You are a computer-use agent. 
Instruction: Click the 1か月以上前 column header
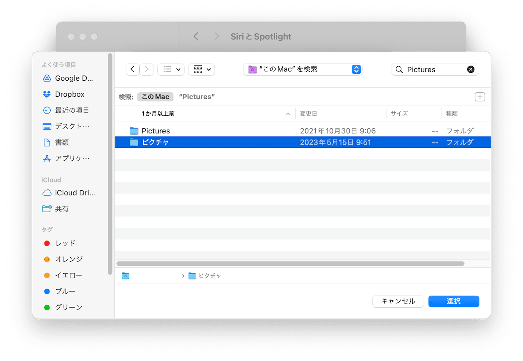tap(158, 114)
